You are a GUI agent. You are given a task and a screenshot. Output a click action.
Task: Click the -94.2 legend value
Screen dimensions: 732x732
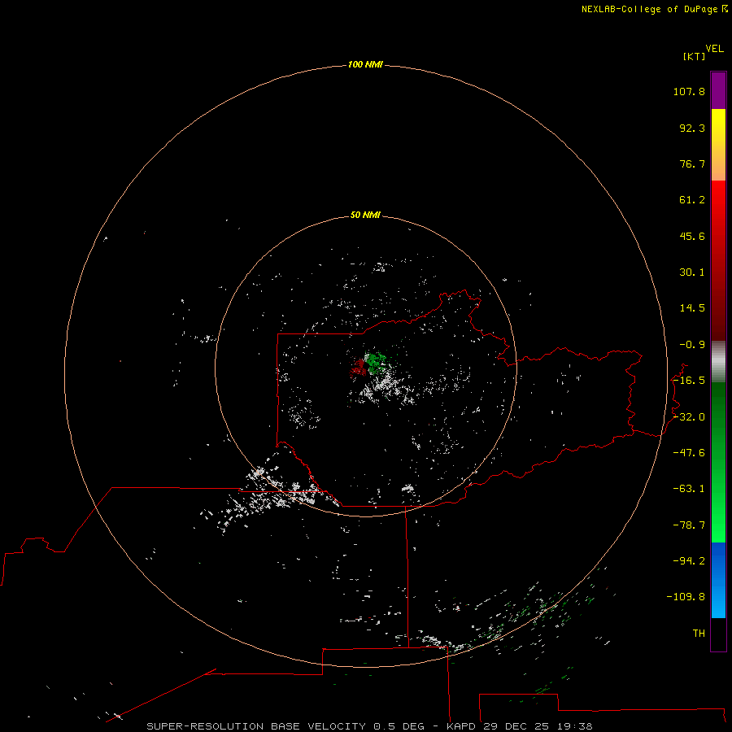tap(689, 561)
